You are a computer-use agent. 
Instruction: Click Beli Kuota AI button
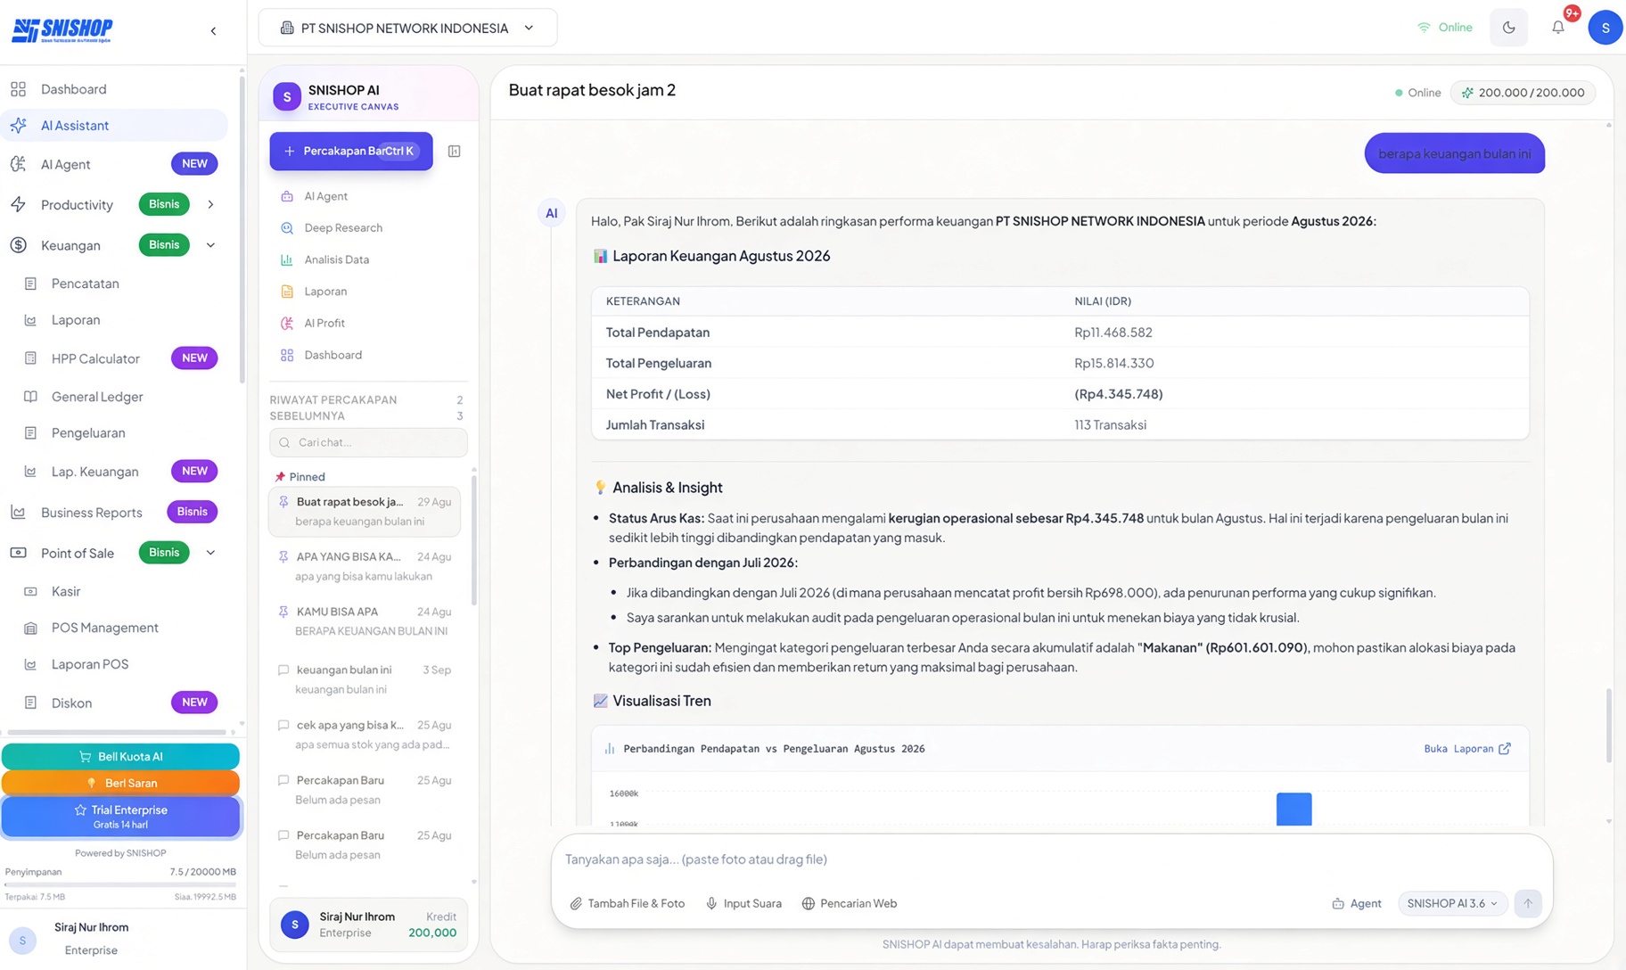[x=120, y=757]
